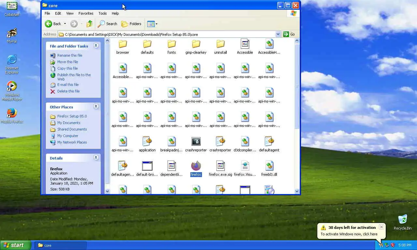Click Move this file link
This screenshot has width=417, height=250.
(x=67, y=62)
